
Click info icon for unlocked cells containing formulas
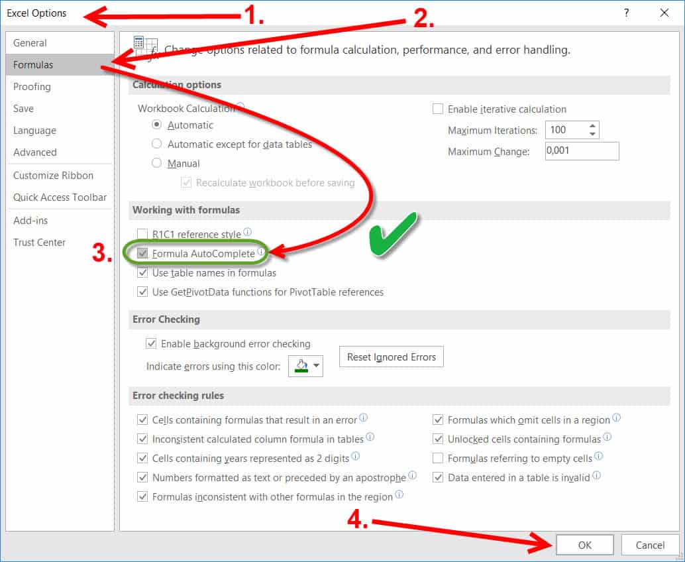(x=607, y=437)
